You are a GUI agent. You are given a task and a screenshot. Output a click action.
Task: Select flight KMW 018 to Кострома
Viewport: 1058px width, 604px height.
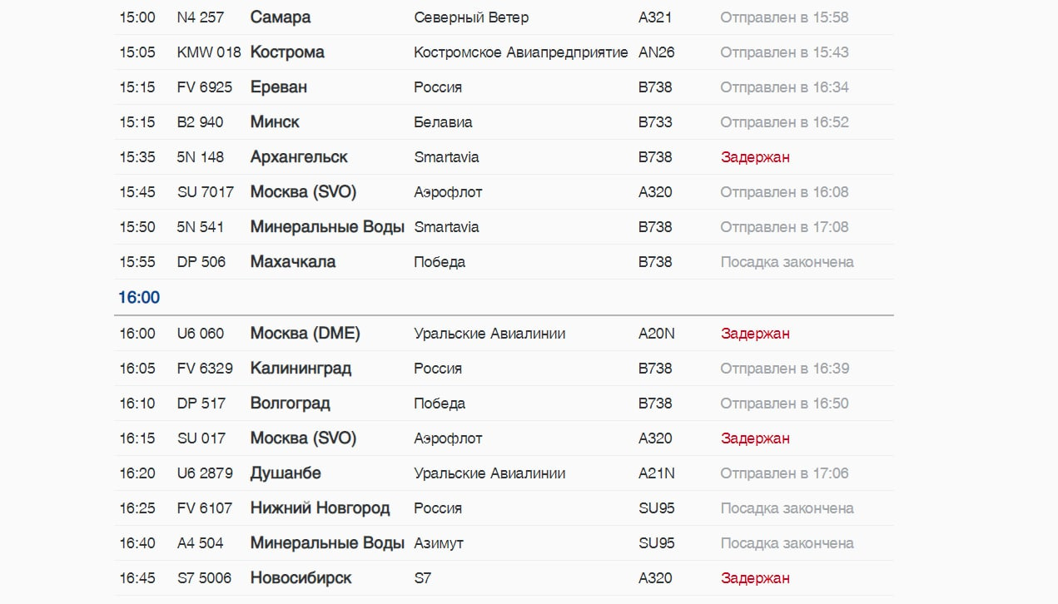click(504, 52)
